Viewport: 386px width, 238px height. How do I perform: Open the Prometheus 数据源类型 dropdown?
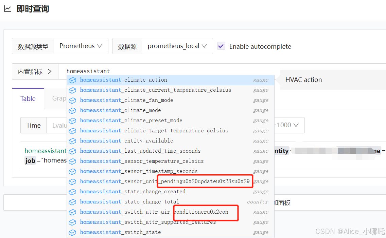click(x=81, y=46)
